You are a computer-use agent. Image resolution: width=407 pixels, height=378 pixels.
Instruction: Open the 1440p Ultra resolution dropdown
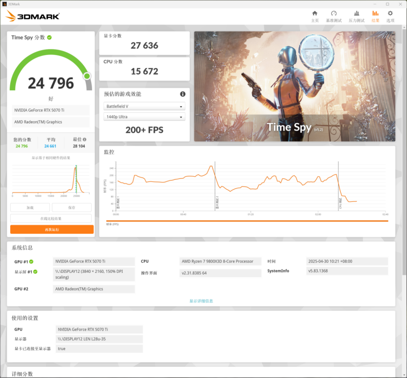(x=144, y=117)
